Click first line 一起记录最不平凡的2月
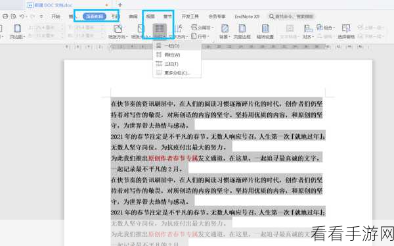This screenshot has width=394, height=246. 146,169
